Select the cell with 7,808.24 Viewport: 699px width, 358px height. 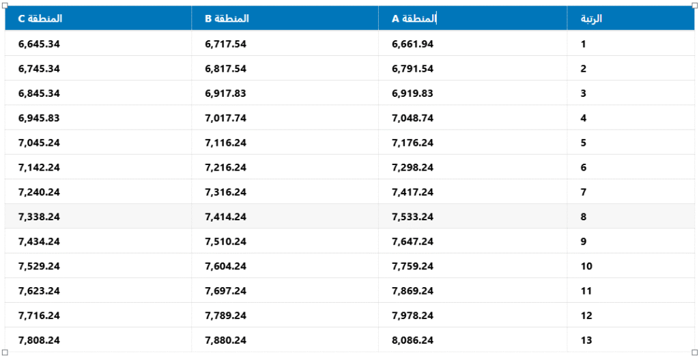tap(39, 340)
